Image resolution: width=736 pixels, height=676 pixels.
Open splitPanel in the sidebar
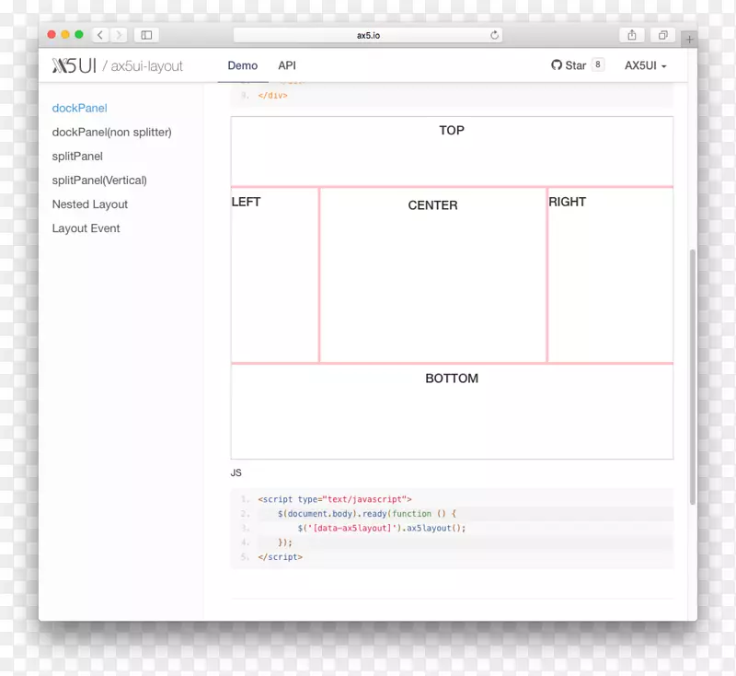point(77,157)
